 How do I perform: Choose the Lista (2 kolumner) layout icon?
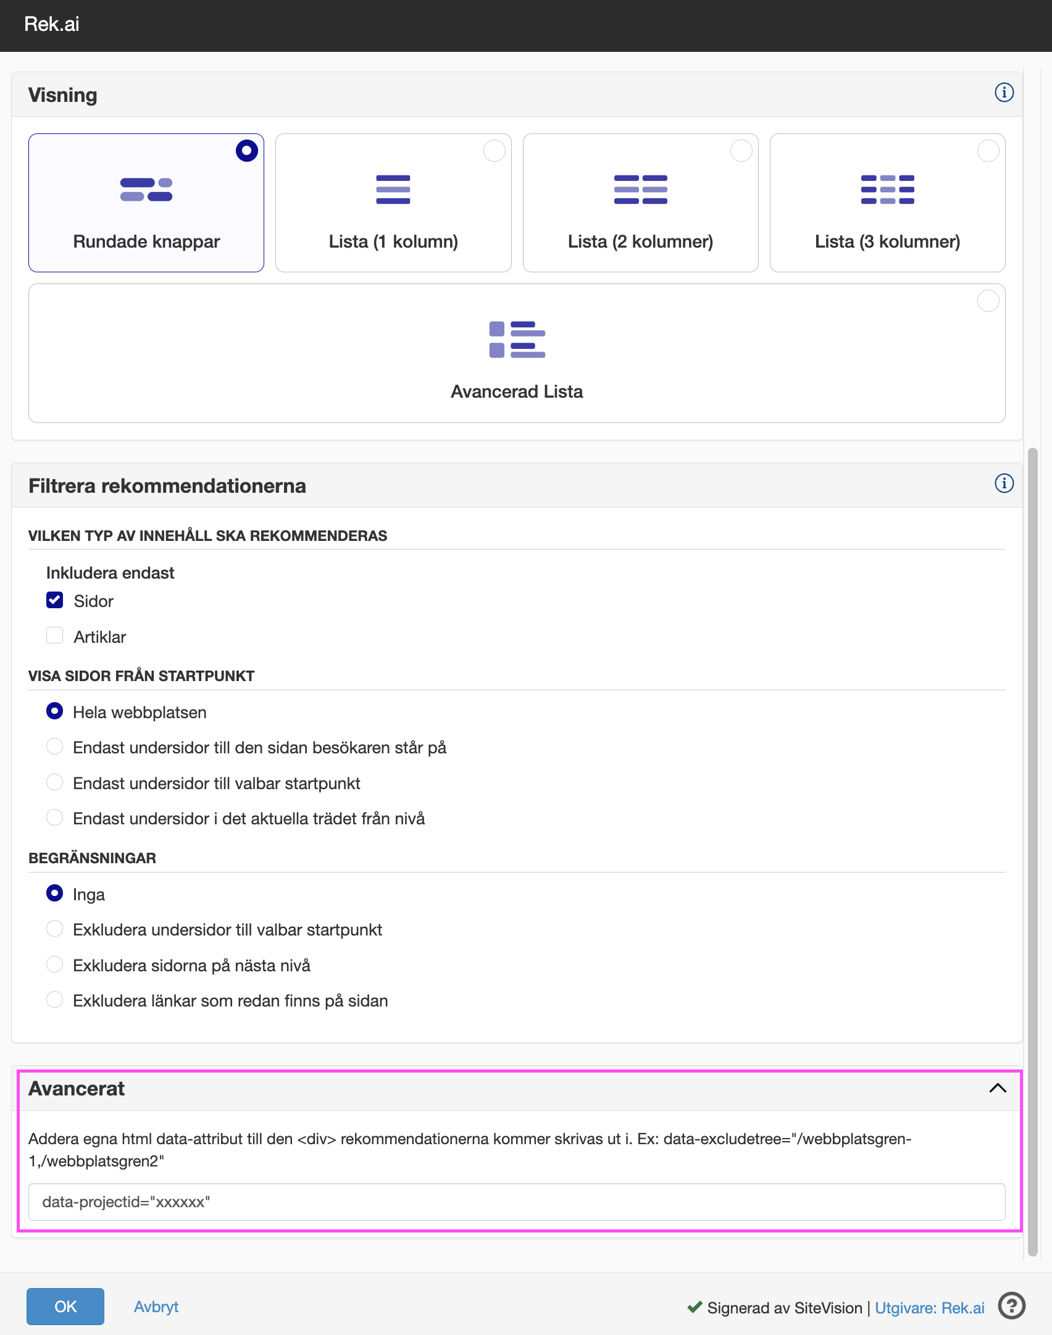[640, 190]
